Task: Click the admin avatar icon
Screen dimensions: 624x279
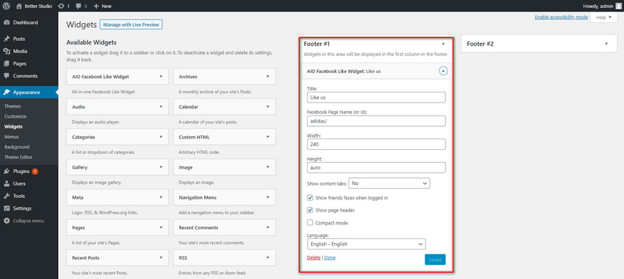Action: [618, 6]
